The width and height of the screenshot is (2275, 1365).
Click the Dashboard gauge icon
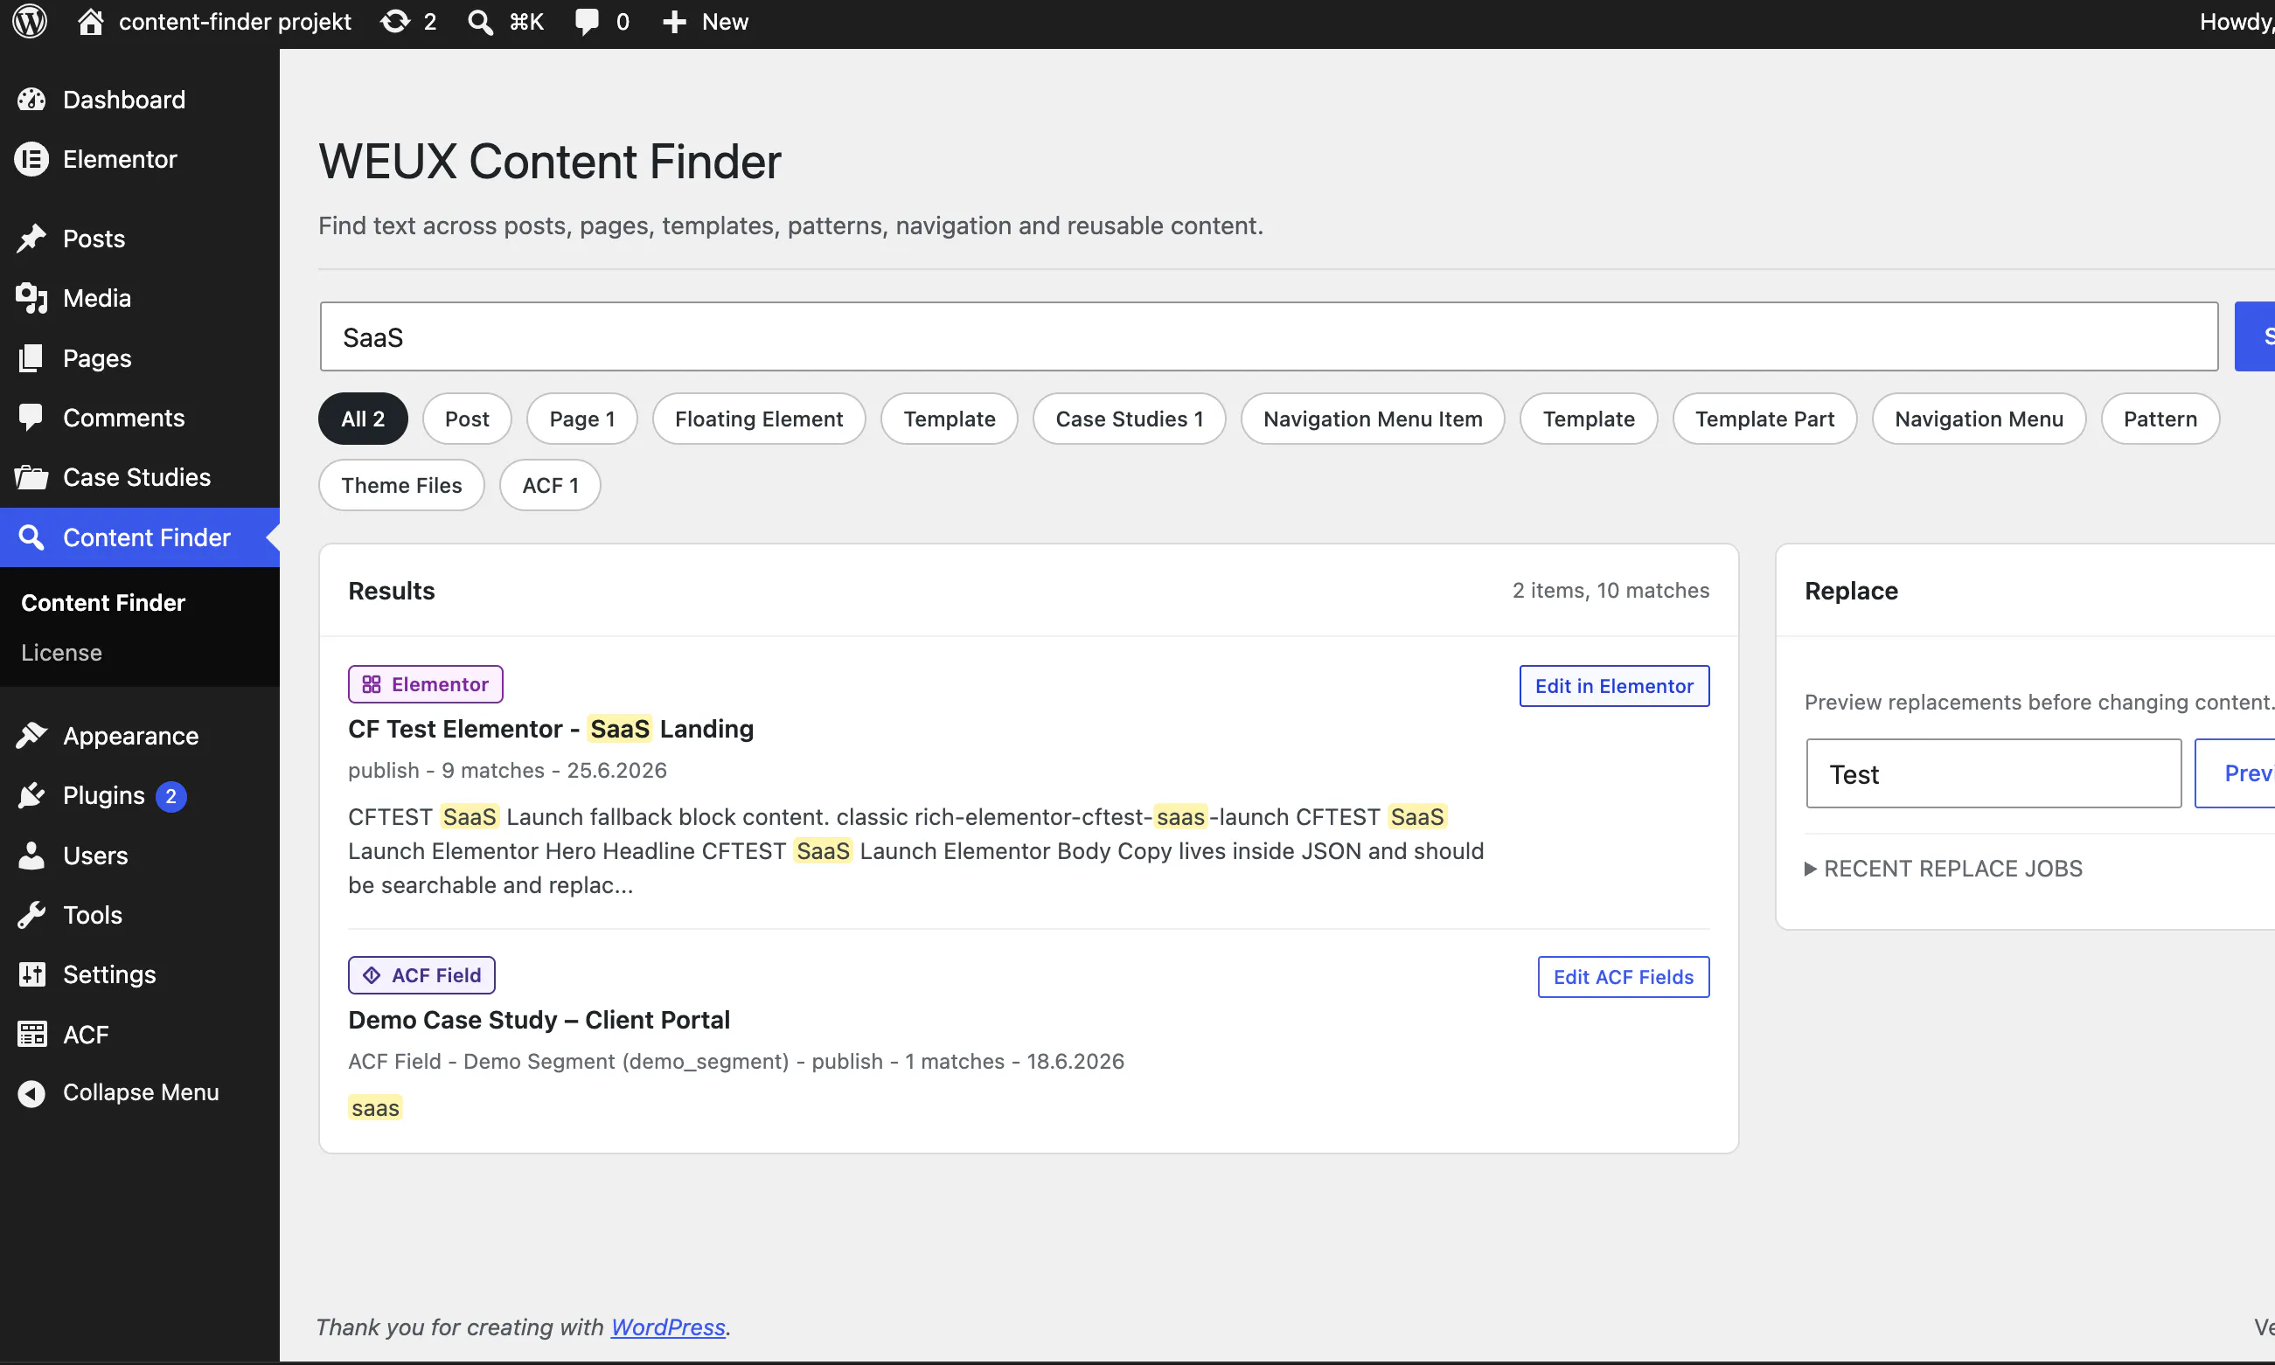click(31, 100)
